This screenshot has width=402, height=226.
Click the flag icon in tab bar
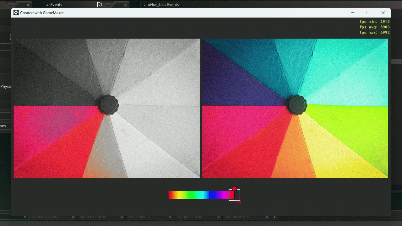99,4
